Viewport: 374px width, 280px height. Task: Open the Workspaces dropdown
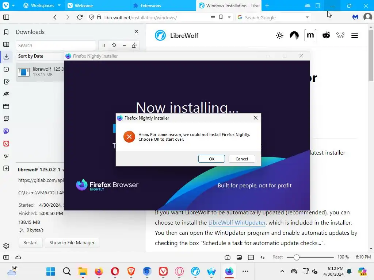[42, 5]
